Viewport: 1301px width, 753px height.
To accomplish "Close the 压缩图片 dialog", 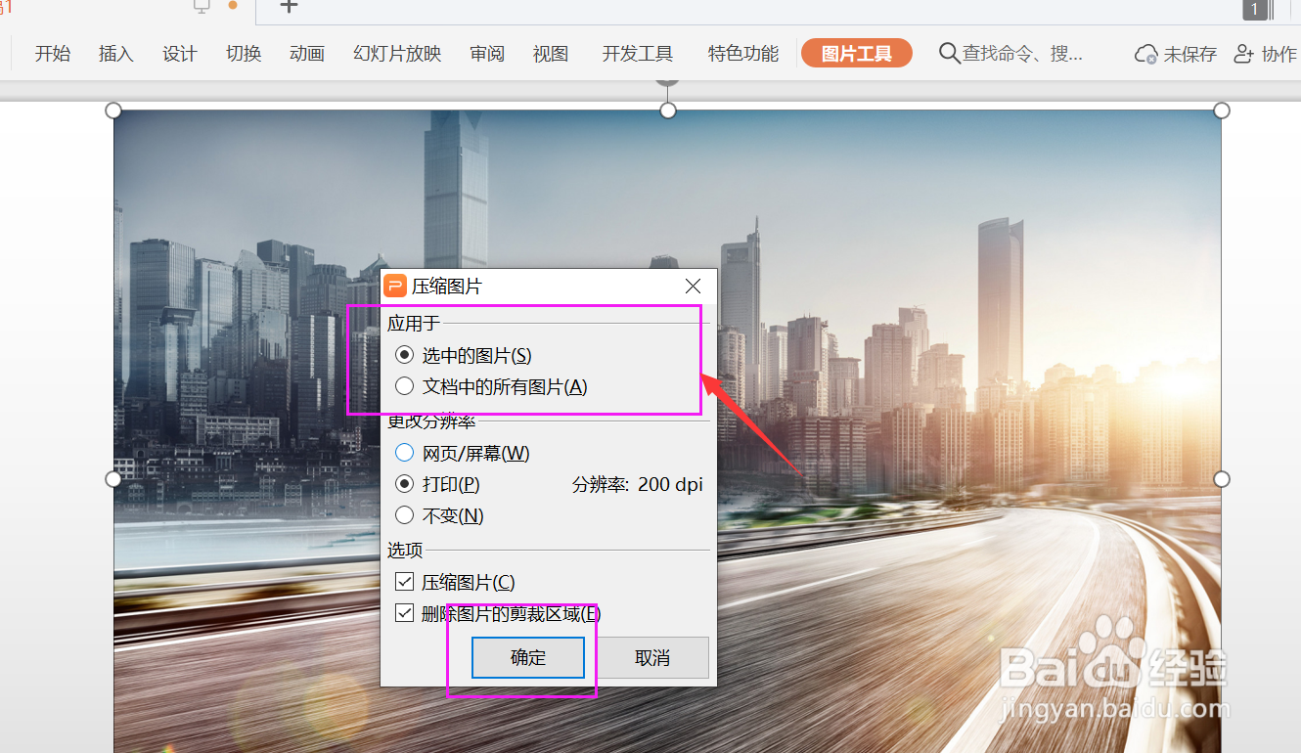I will (x=694, y=286).
